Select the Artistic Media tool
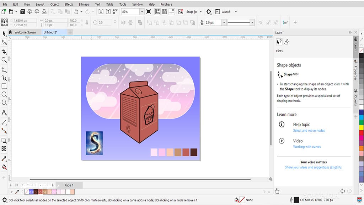364x205 pixels. pos(4,78)
